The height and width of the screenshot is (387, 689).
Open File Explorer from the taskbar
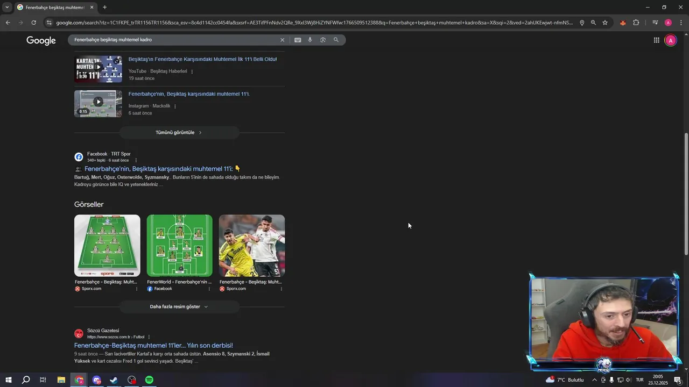[x=61, y=380]
